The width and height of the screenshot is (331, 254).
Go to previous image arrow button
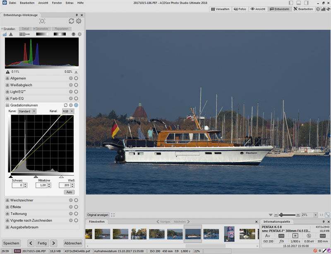point(31,243)
